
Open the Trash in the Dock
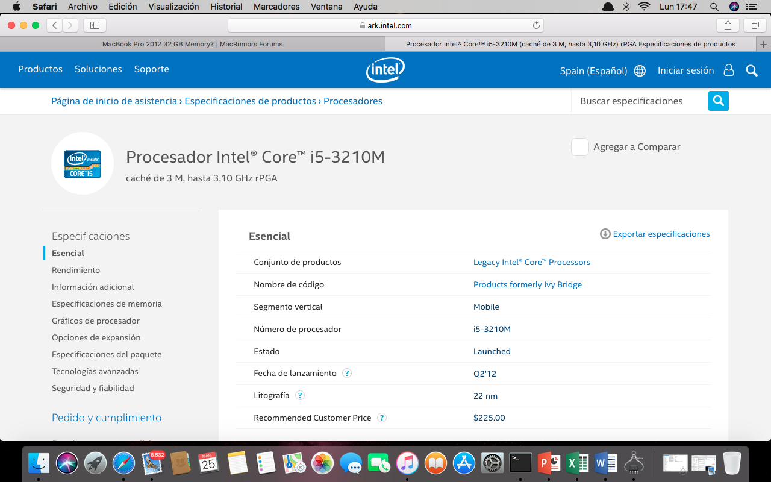tap(732, 463)
